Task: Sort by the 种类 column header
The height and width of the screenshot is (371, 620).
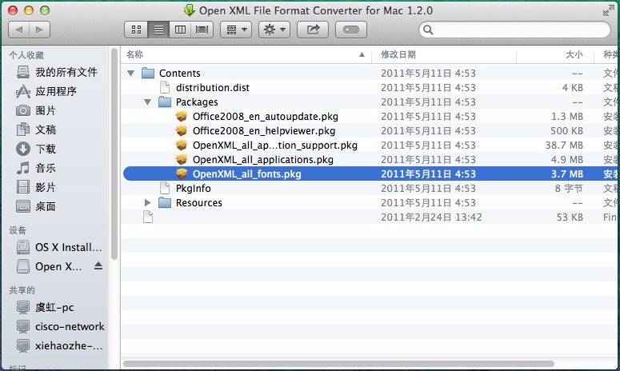Action: [607, 54]
